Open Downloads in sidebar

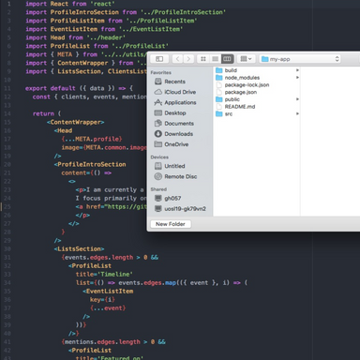point(178,134)
